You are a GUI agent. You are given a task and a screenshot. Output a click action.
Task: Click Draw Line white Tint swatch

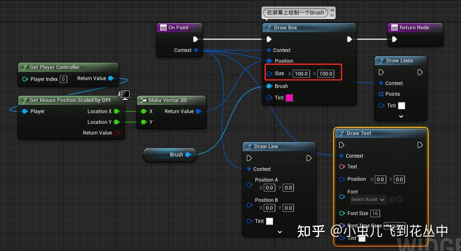pyautogui.click(x=270, y=221)
